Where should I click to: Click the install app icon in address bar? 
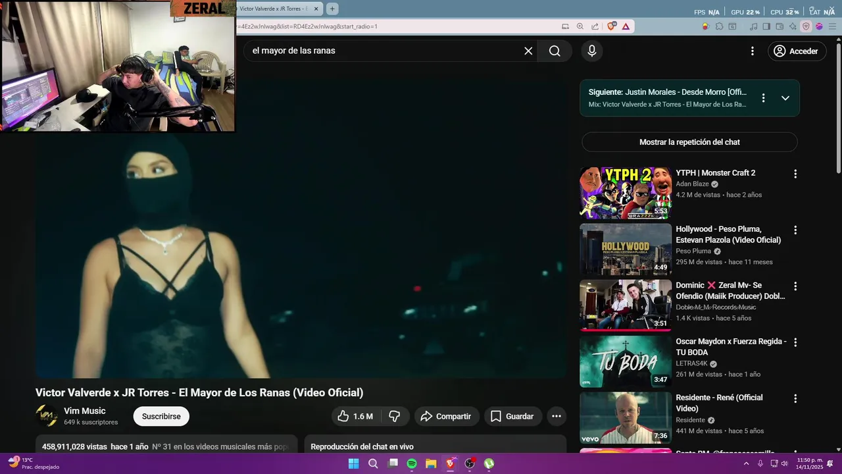[x=565, y=26]
